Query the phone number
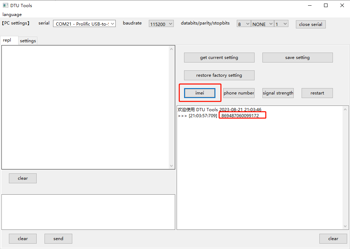 coord(239,93)
